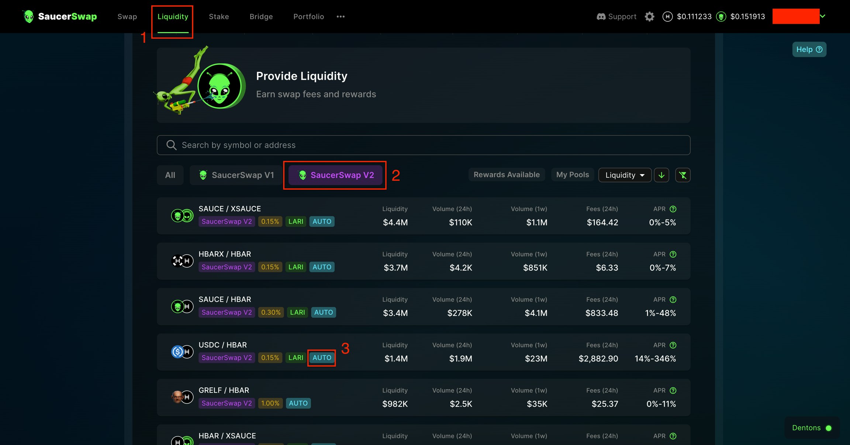Click the AUTO tag on USDC / HBAR

(x=322, y=358)
